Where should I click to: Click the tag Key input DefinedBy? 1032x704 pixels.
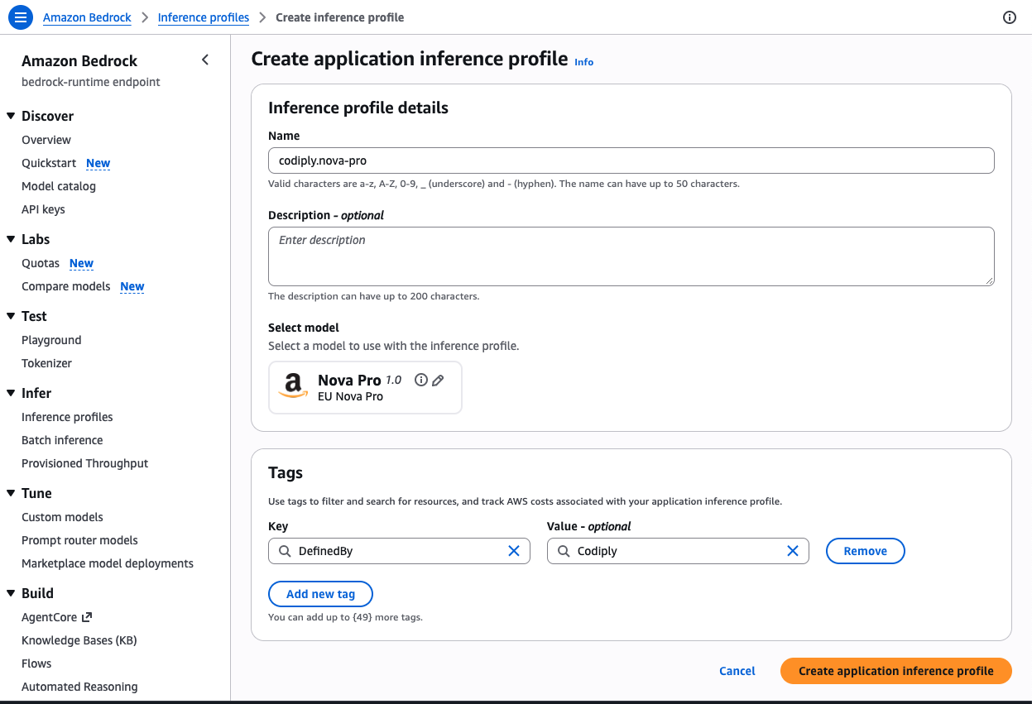(399, 551)
